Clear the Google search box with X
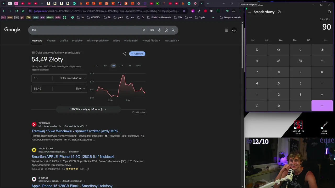Viewport: 335px width, 188px height. click(x=144, y=30)
